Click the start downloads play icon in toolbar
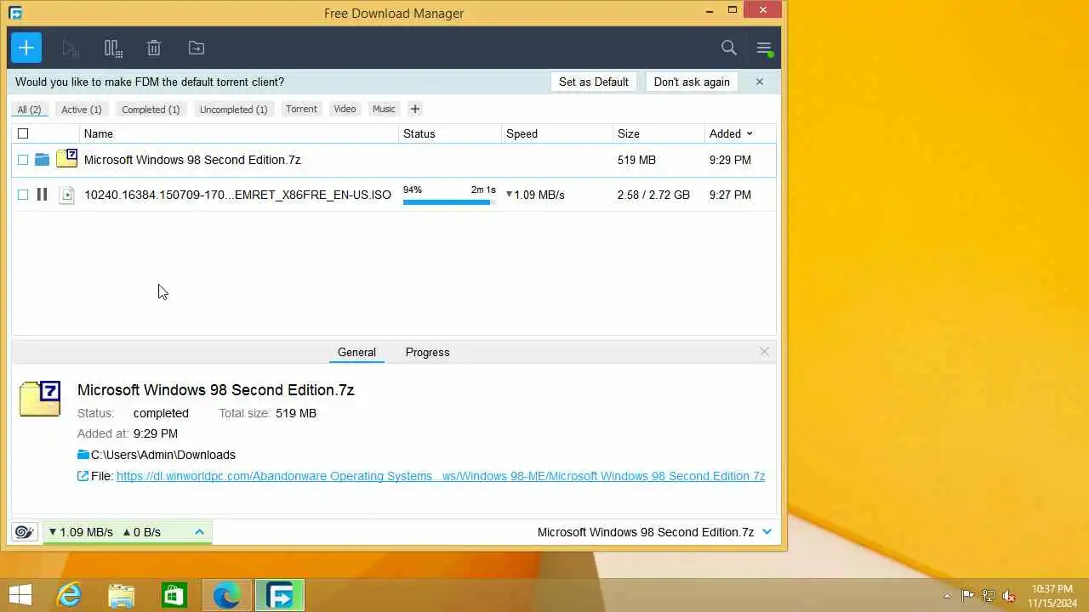The height and width of the screenshot is (612, 1089). (71, 48)
